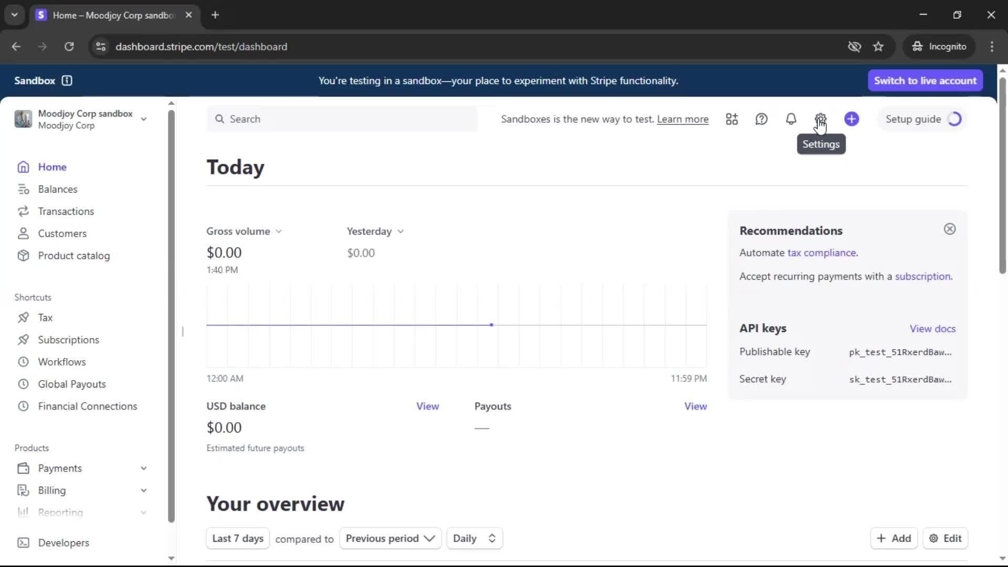The width and height of the screenshot is (1008, 567).
Task: Open Customers in the sidebar
Action: pos(62,234)
